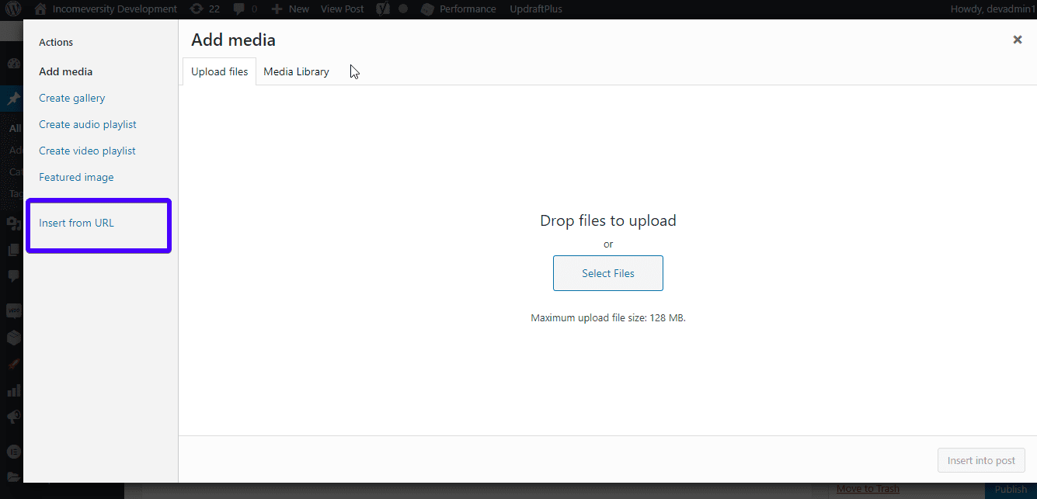Image resolution: width=1037 pixels, height=499 pixels.
Task: Open the Howdy devadmin account menu
Action: click(993, 9)
